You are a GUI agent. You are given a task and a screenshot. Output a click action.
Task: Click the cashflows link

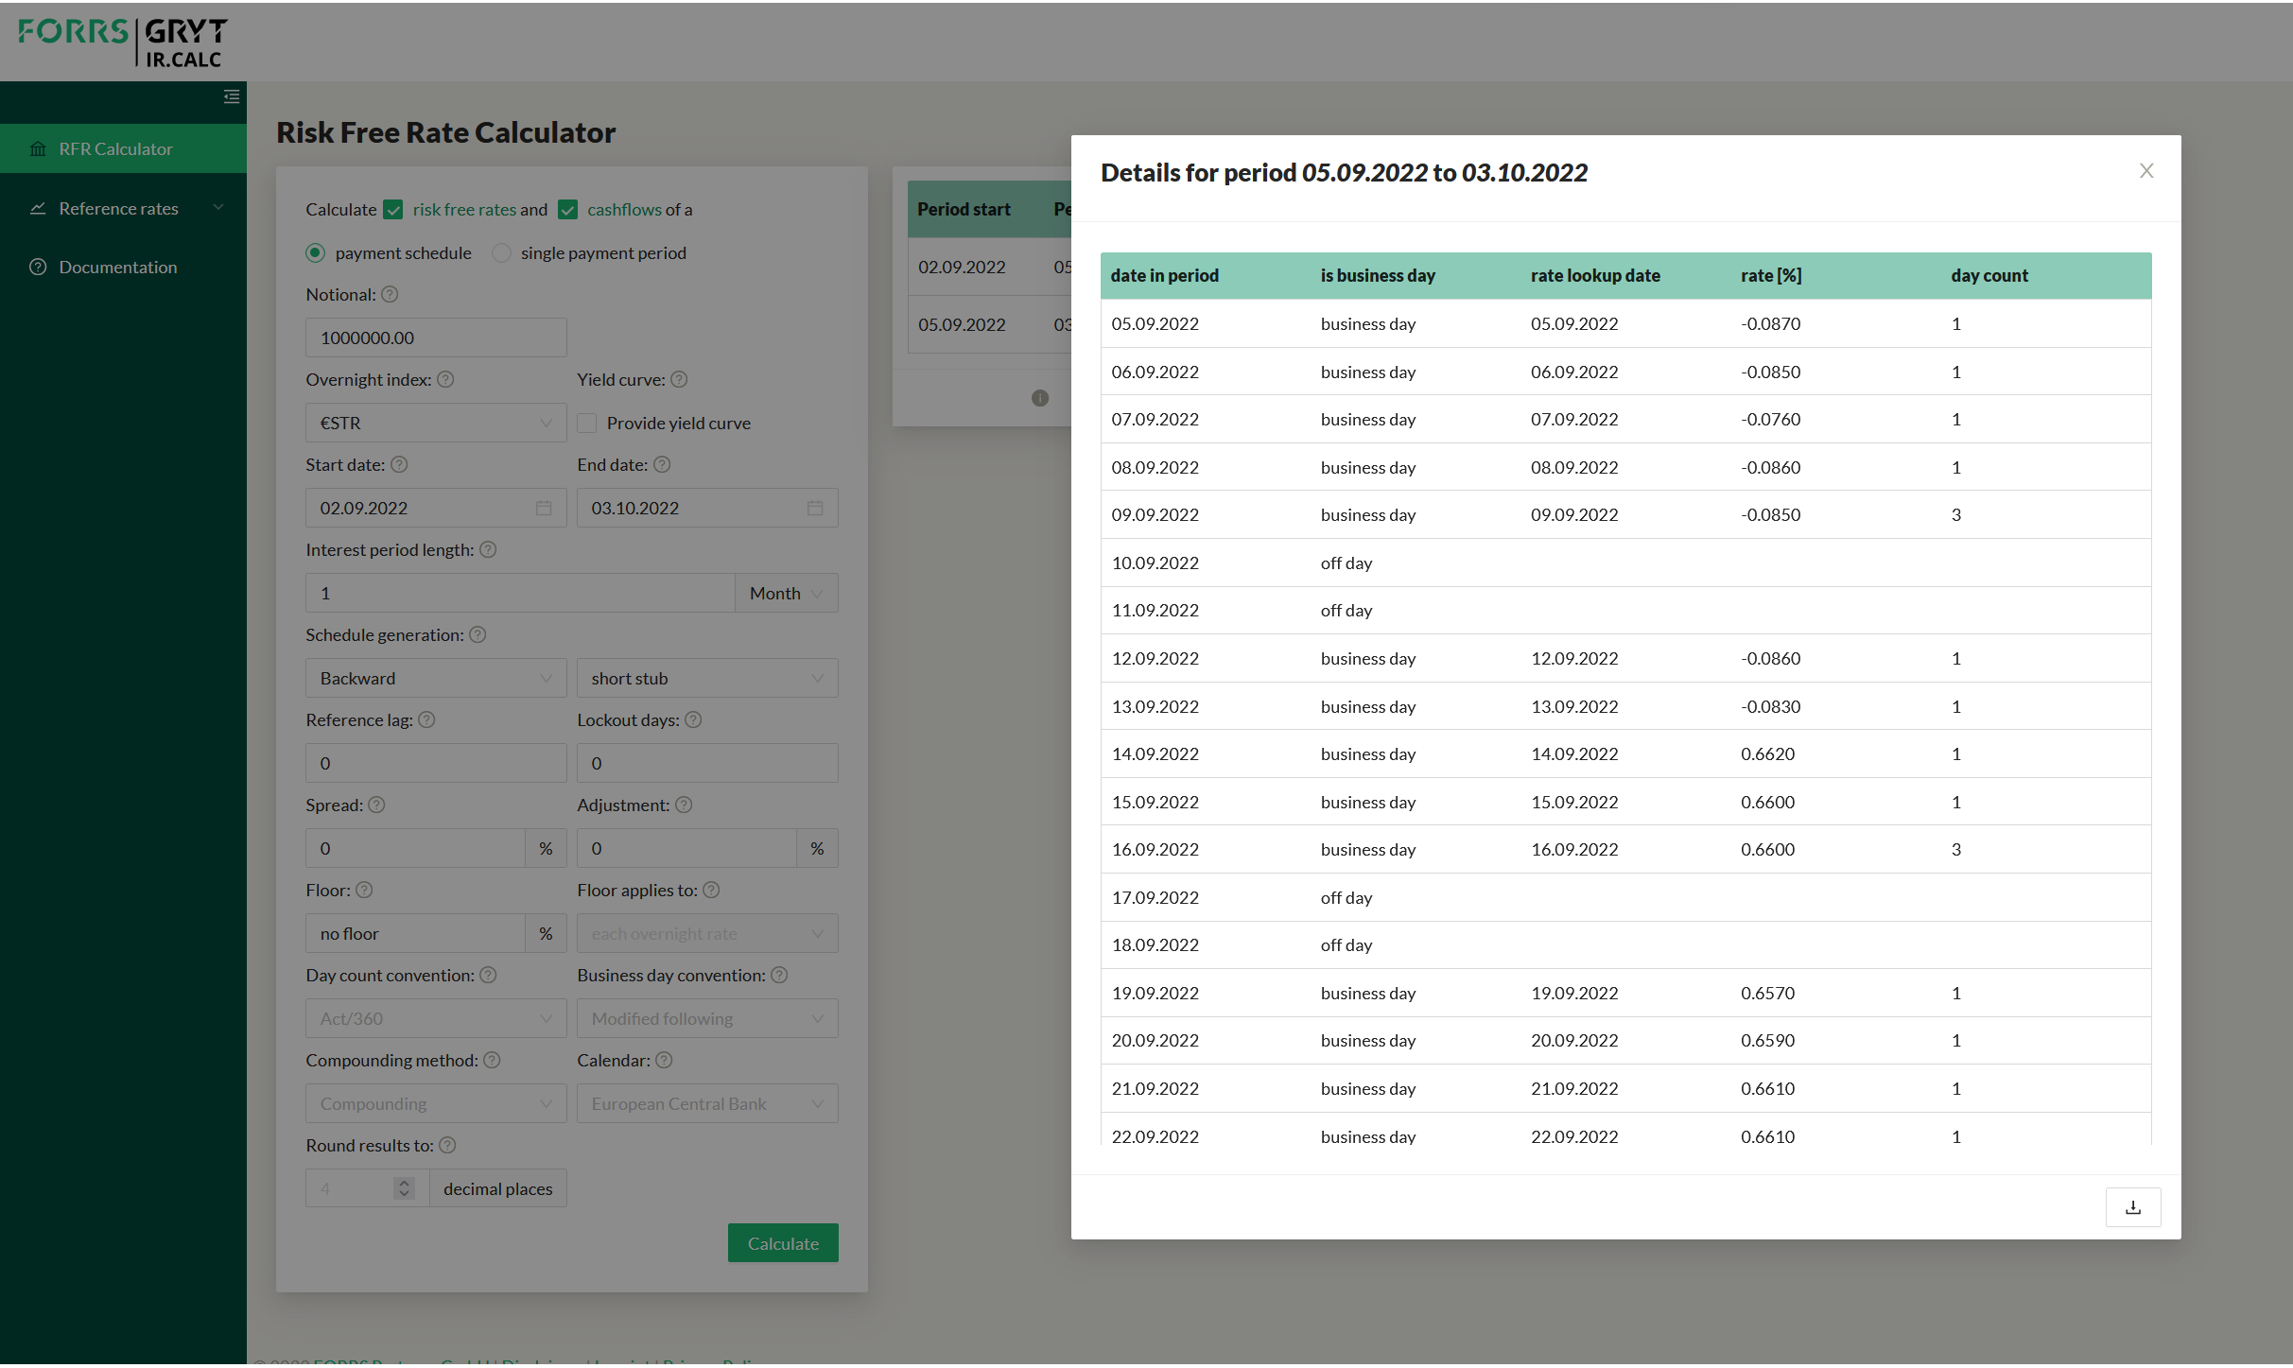pyautogui.click(x=625, y=210)
